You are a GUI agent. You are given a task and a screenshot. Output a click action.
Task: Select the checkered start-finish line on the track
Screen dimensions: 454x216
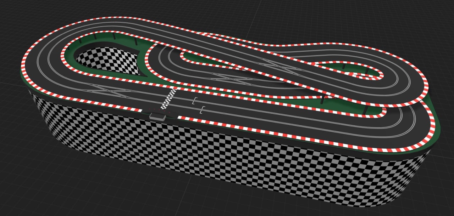coord(169,99)
